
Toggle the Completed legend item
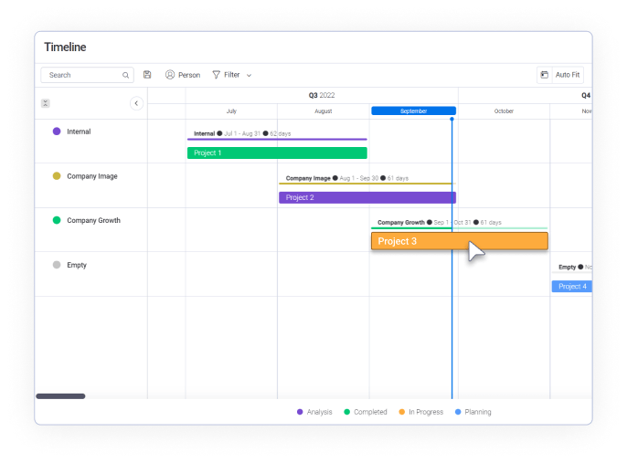[x=366, y=412]
